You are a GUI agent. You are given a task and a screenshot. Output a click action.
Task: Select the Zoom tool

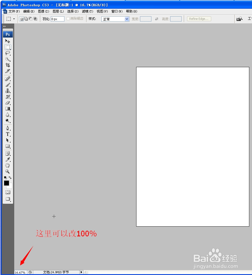tap(8, 171)
